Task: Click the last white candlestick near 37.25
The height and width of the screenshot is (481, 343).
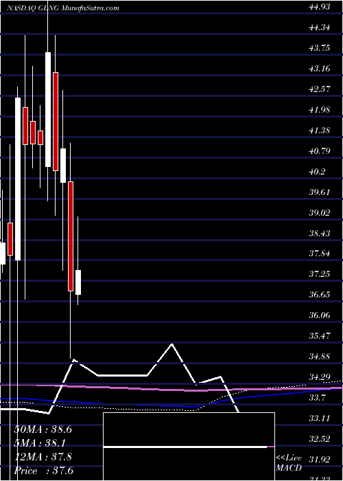Action: pyautogui.click(x=78, y=282)
